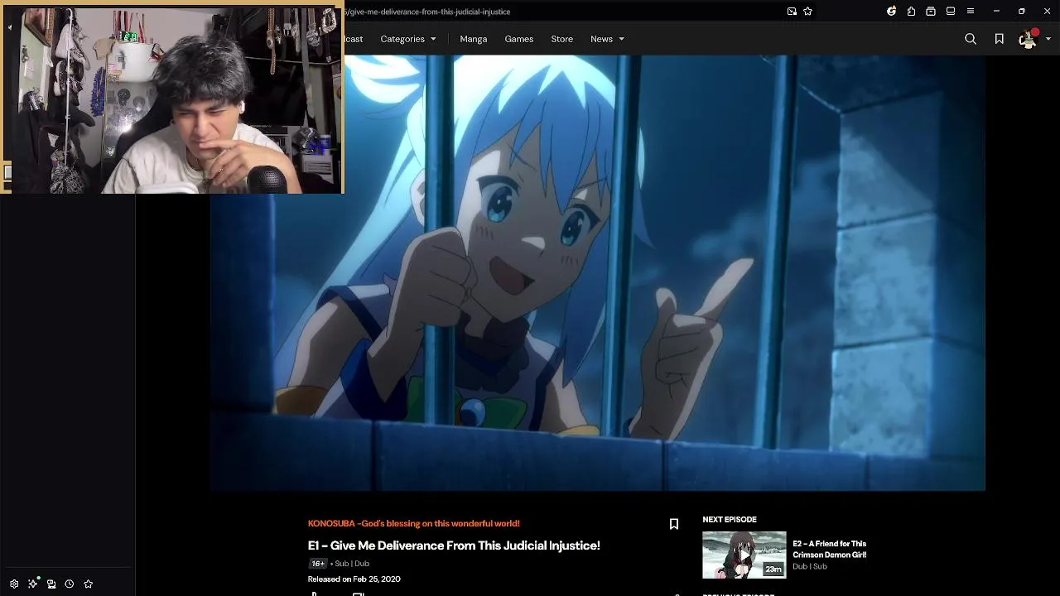This screenshot has height=596, width=1060.
Task: Click the 23m duration badge on thumbnail
Action: click(x=773, y=569)
